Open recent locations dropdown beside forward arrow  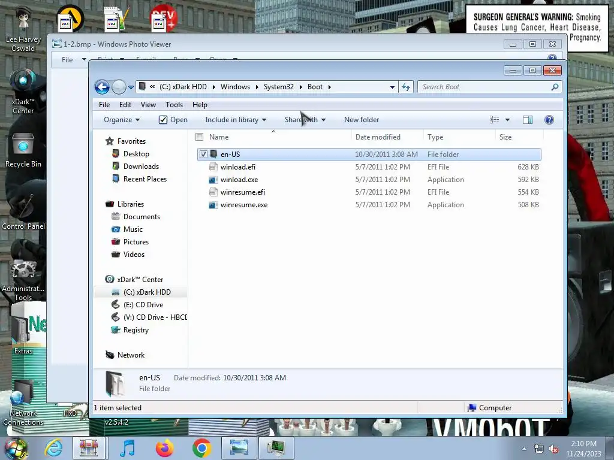pos(131,87)
